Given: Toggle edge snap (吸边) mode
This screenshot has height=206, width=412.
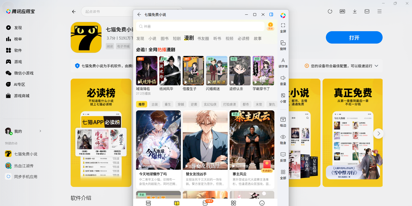Looking at the screenshot, I should 283,120.
